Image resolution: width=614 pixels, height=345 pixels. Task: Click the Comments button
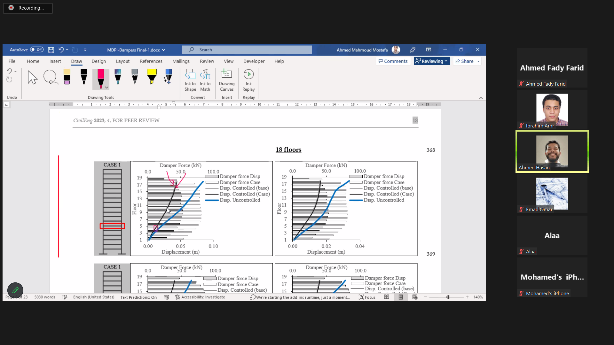coord(393,61)
